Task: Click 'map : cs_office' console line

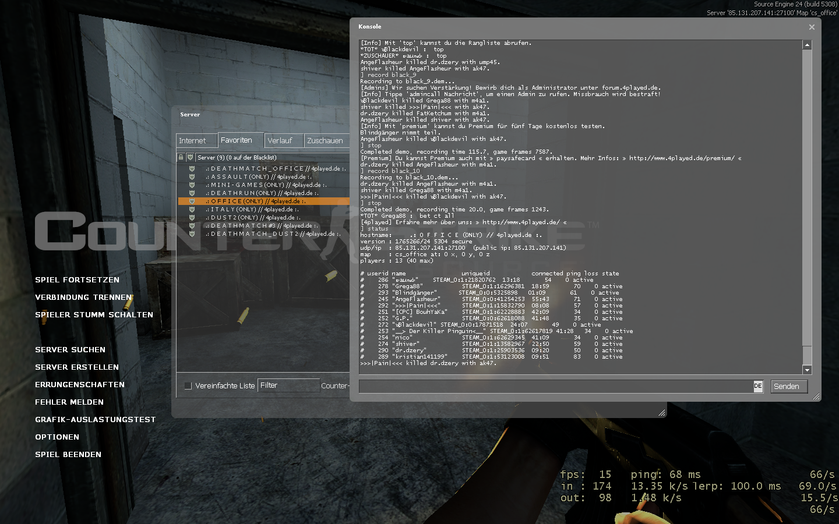Action: click(x=425, y=254)
